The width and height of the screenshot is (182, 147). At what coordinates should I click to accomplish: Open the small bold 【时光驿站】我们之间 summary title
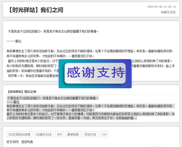[21, 92]
